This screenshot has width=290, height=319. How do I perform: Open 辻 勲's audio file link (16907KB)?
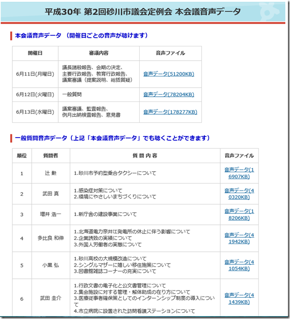(x=239, y=173)
